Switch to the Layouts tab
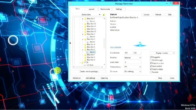 pos(91,9)
